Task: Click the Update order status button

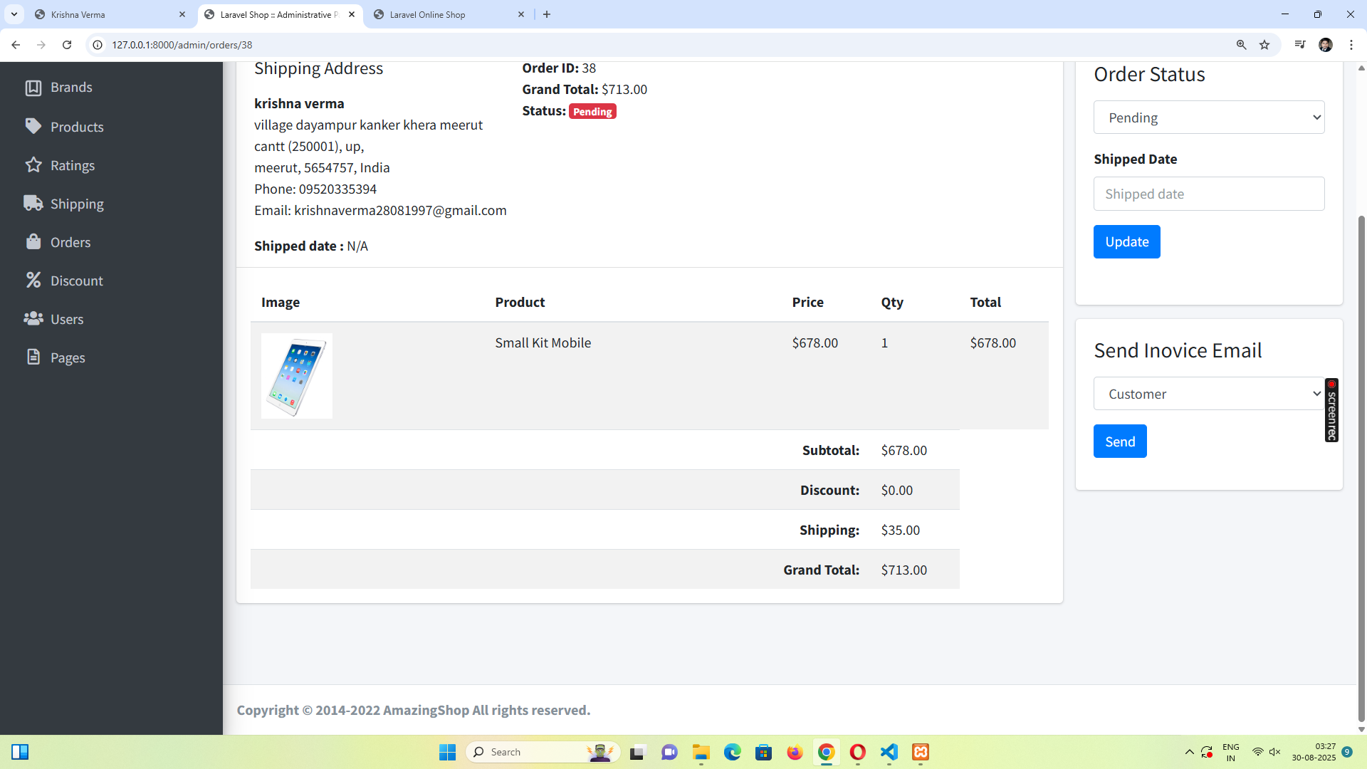Action: click(x=1126, y=242)
